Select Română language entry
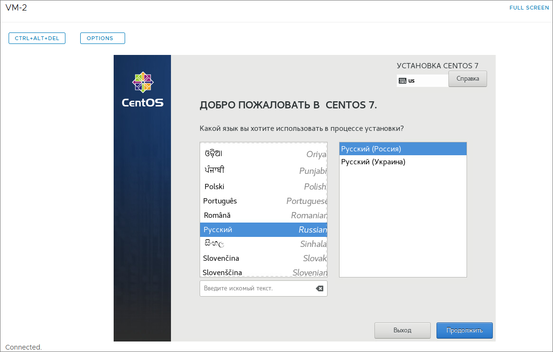Screen dimensions: 553x352 coord(264,215)
